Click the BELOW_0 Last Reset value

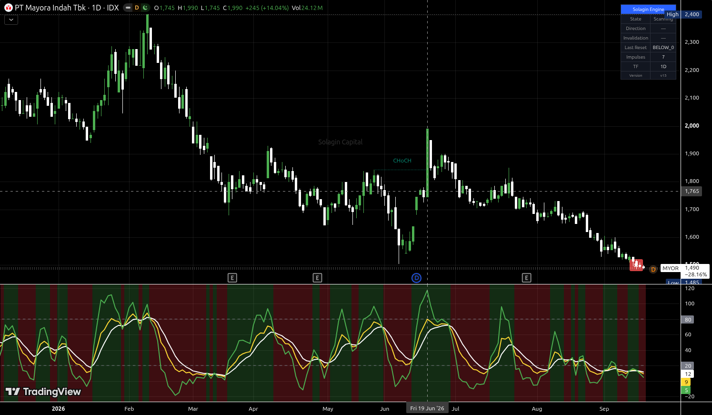click(663, 48)
